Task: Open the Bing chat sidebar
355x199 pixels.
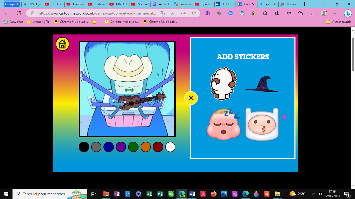Action: point(348,13)
